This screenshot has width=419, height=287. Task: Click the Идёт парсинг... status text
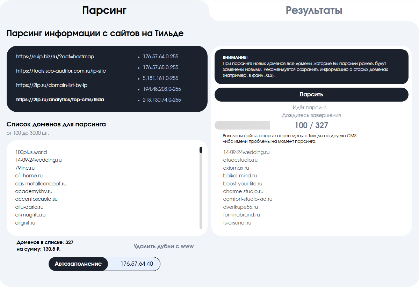pyautogui.click(x=311, y=108)
